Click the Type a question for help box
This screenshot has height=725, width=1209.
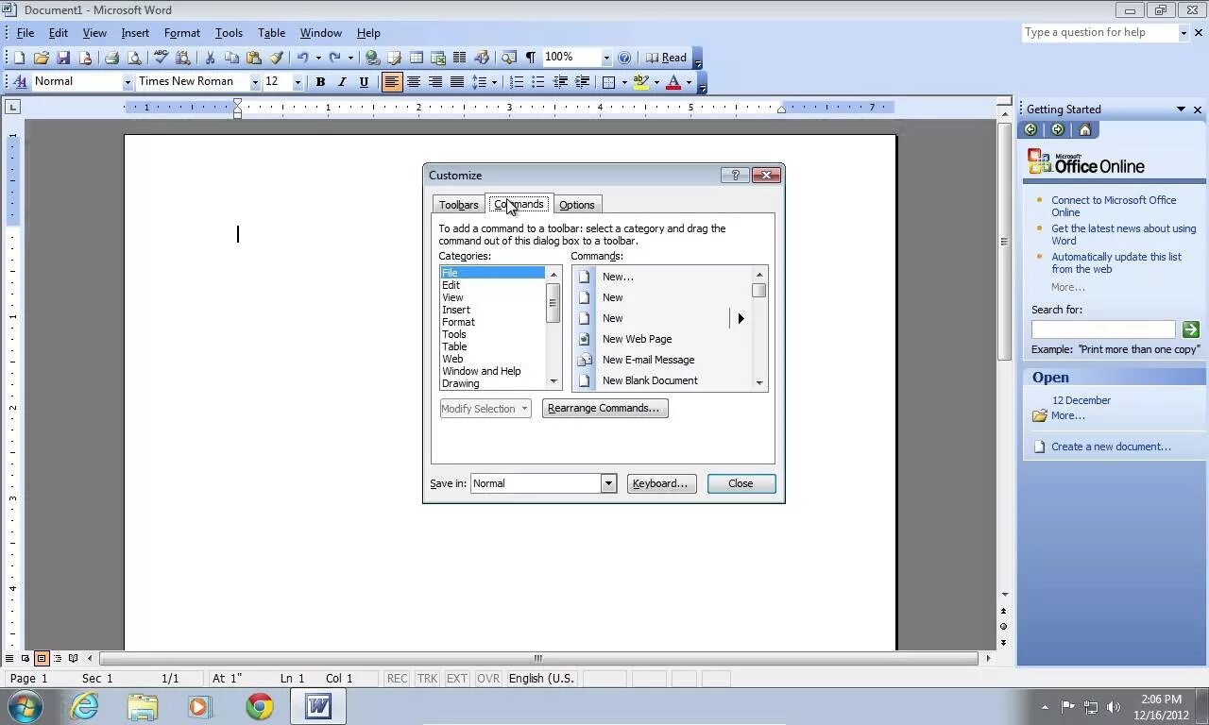pyautogui.click(x=1099, y=32)
